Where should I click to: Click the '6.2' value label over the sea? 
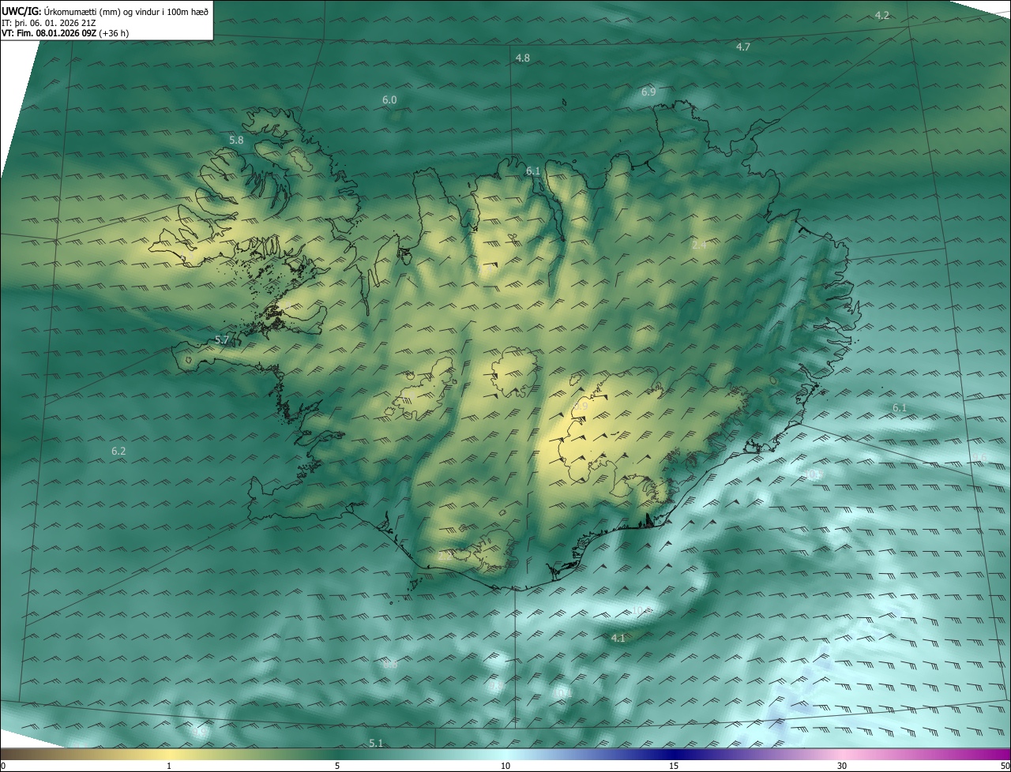[118, 452]
